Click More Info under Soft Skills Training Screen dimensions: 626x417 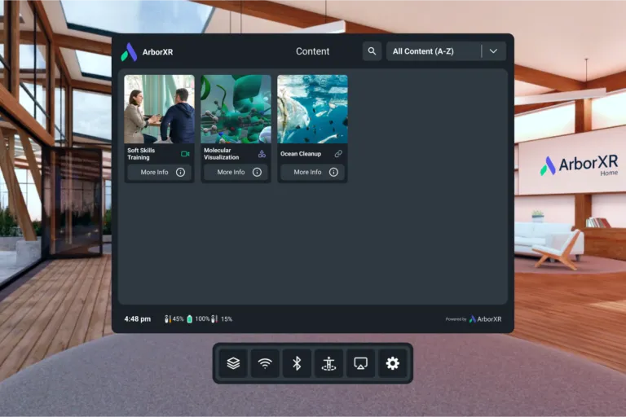(159, 172)
